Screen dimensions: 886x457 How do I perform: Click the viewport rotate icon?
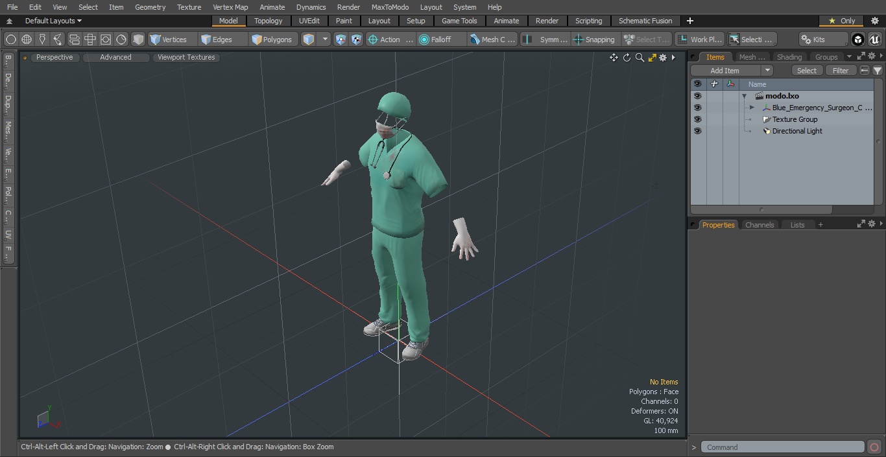(627, 58)
